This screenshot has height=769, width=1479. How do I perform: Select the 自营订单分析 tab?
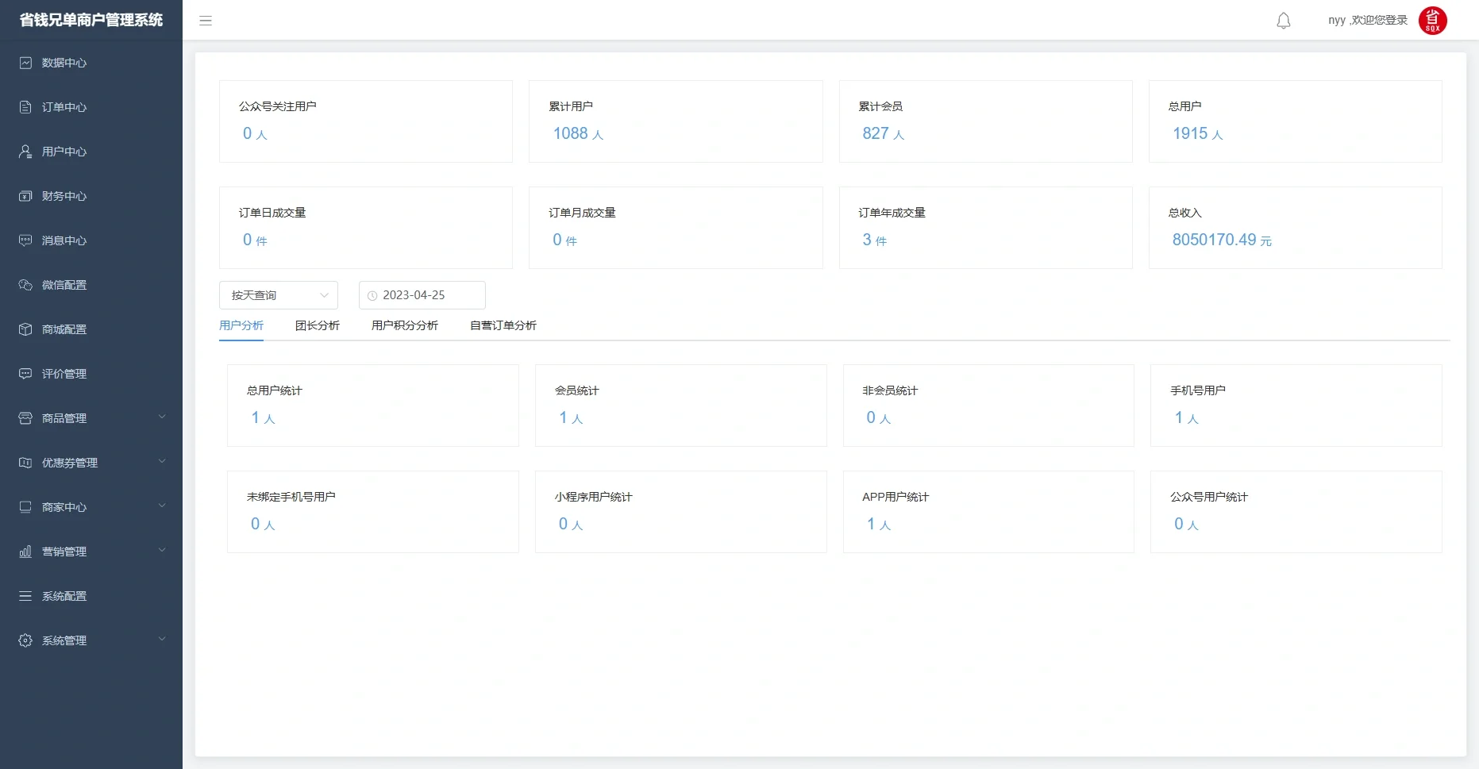(503, 325)
